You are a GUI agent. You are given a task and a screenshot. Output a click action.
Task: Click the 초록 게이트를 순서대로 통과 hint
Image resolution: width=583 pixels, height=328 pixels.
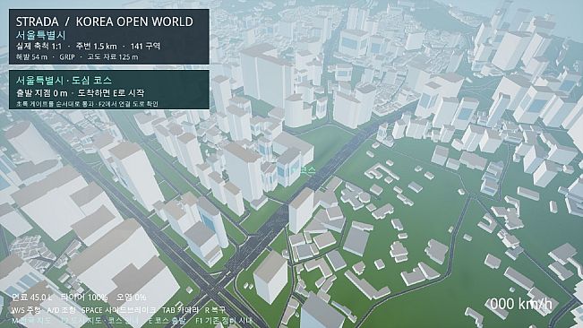pyautogui.click(x=56, y=104)
